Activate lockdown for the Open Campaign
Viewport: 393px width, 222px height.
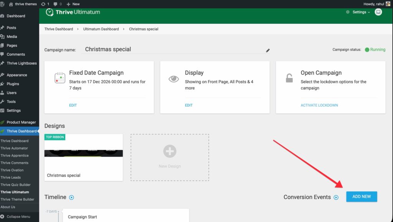click(319, 105)
